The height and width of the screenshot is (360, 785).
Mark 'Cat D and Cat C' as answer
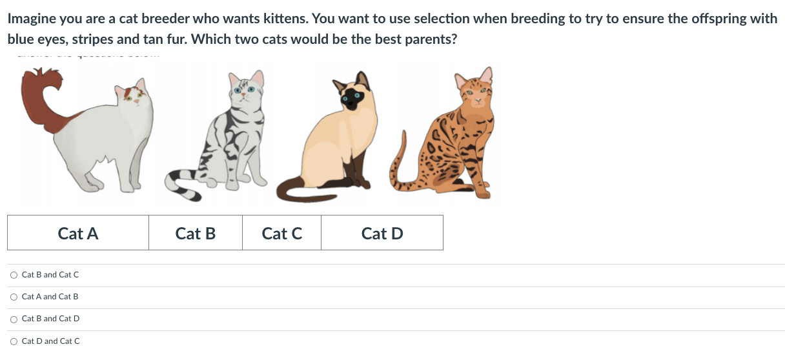coord(14,341)
